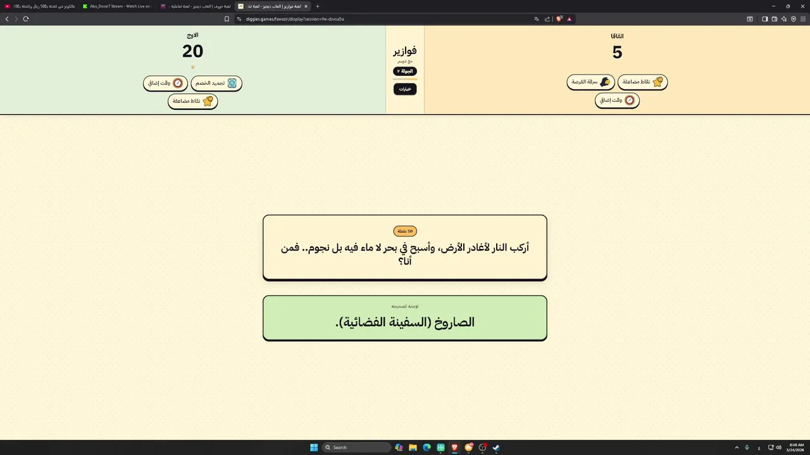Open the orange notification app in taskbar

pyautogui.click(x=469, y=447)
